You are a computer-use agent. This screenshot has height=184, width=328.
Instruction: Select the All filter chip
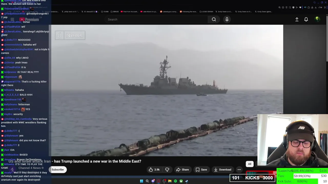250,164
